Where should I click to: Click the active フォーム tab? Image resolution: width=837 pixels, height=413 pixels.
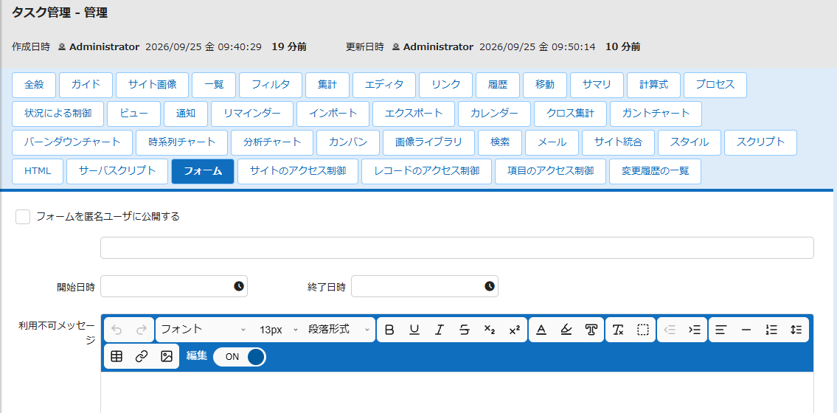[x=203, y=171]
